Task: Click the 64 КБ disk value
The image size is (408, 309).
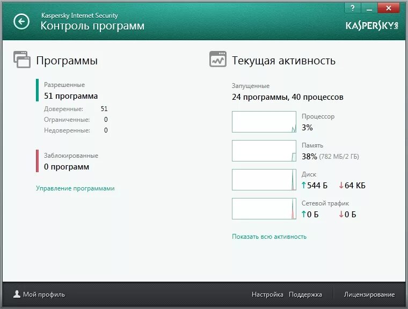Action: 355,185
